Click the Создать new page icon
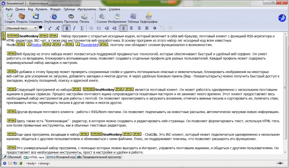 pos(10,17)
